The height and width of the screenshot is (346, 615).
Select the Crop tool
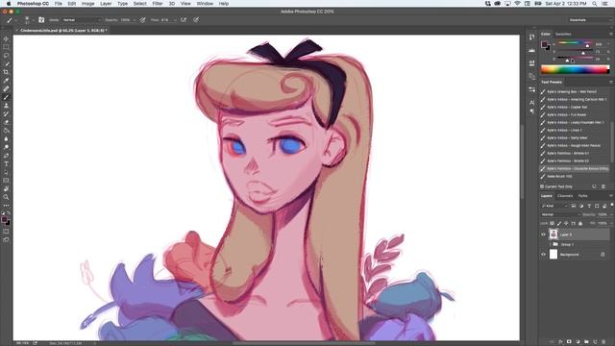coord(6,72)
